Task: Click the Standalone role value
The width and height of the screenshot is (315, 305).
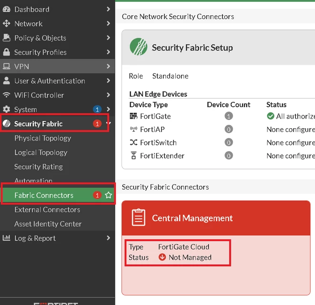Action: 170,76
